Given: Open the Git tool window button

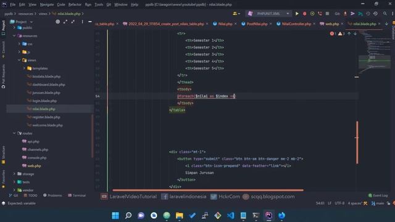Looking at the screenshot, I should (14, 195).
